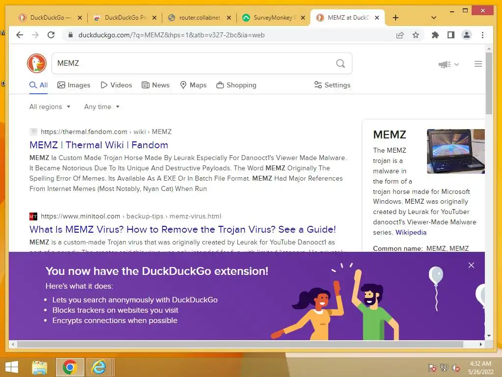The width and height of the screenshot is (502, 377).
Task: Click the padlock site info icon
Action: point(71,35)
